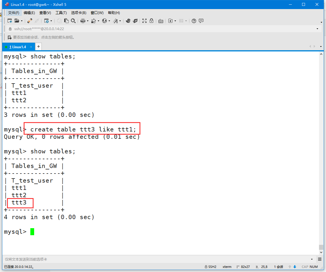Viewport: 326px width, 272px height.
Task: Click the blue download arrow in status bar
Action: [294, 267]
